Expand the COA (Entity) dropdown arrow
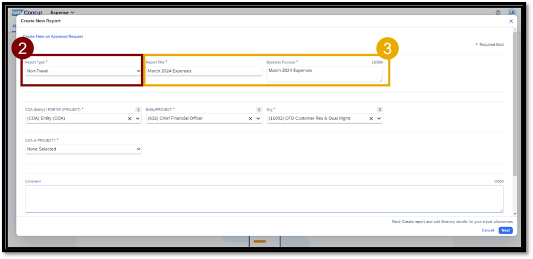 138,118
